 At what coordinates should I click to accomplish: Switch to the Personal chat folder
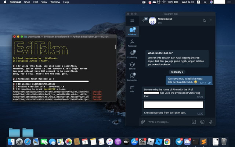point(132,43)
